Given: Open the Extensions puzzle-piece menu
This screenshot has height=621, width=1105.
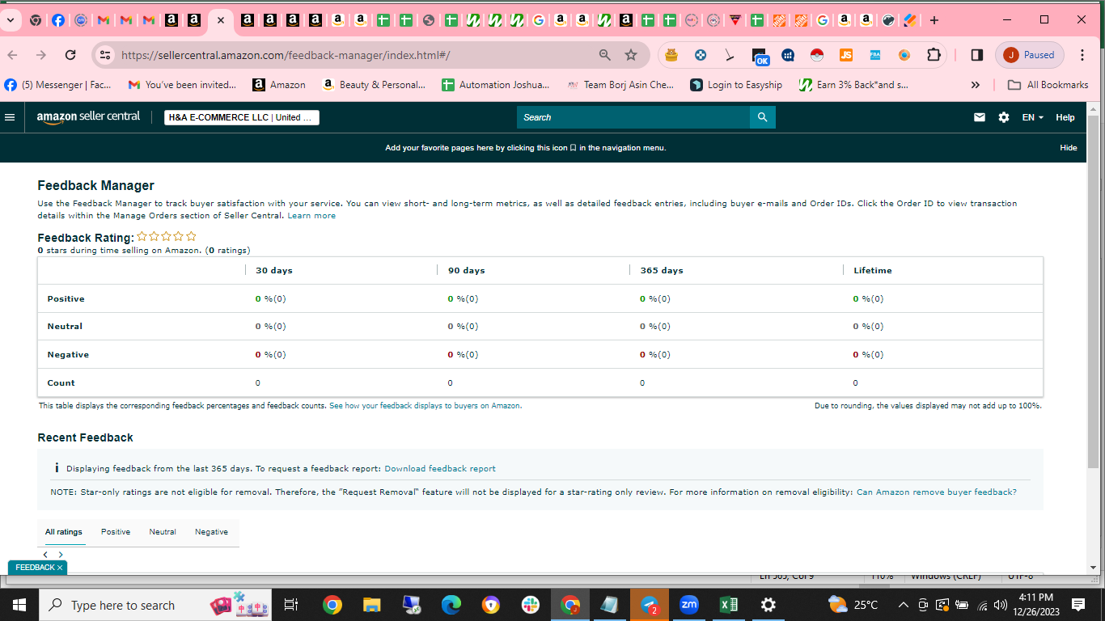Looking at the screenshot, I should (934, 55).
